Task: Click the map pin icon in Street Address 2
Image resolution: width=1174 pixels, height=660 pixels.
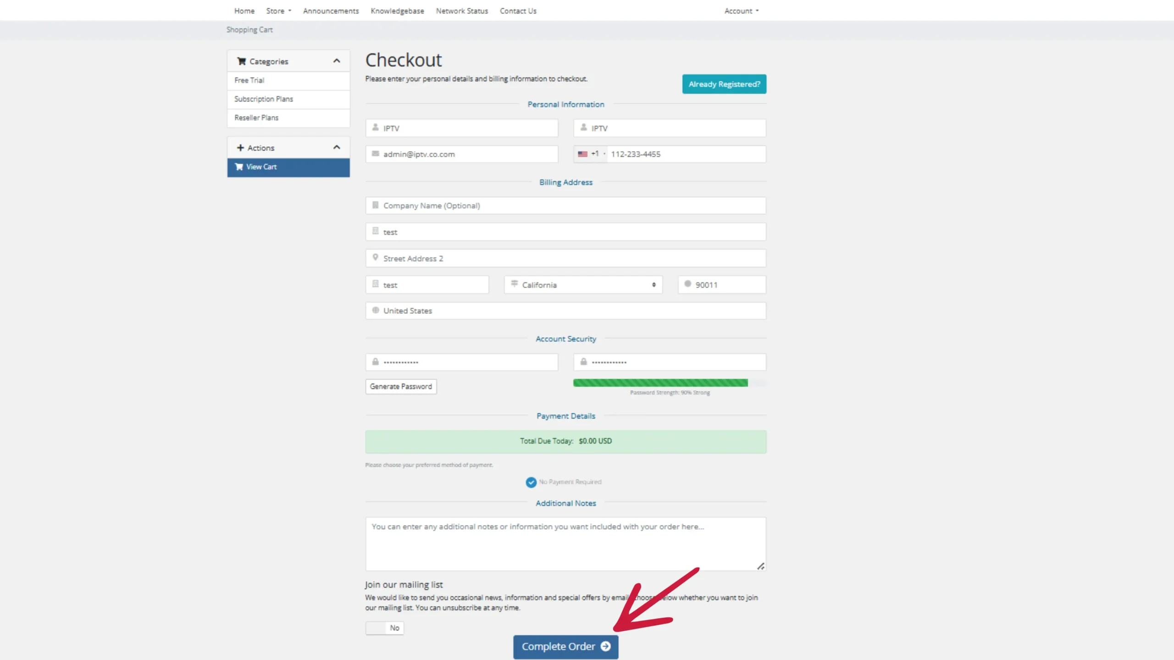Action: click(x=376, y=258)
